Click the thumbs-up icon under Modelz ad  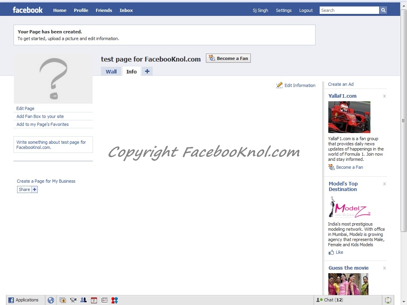point(331,252)
